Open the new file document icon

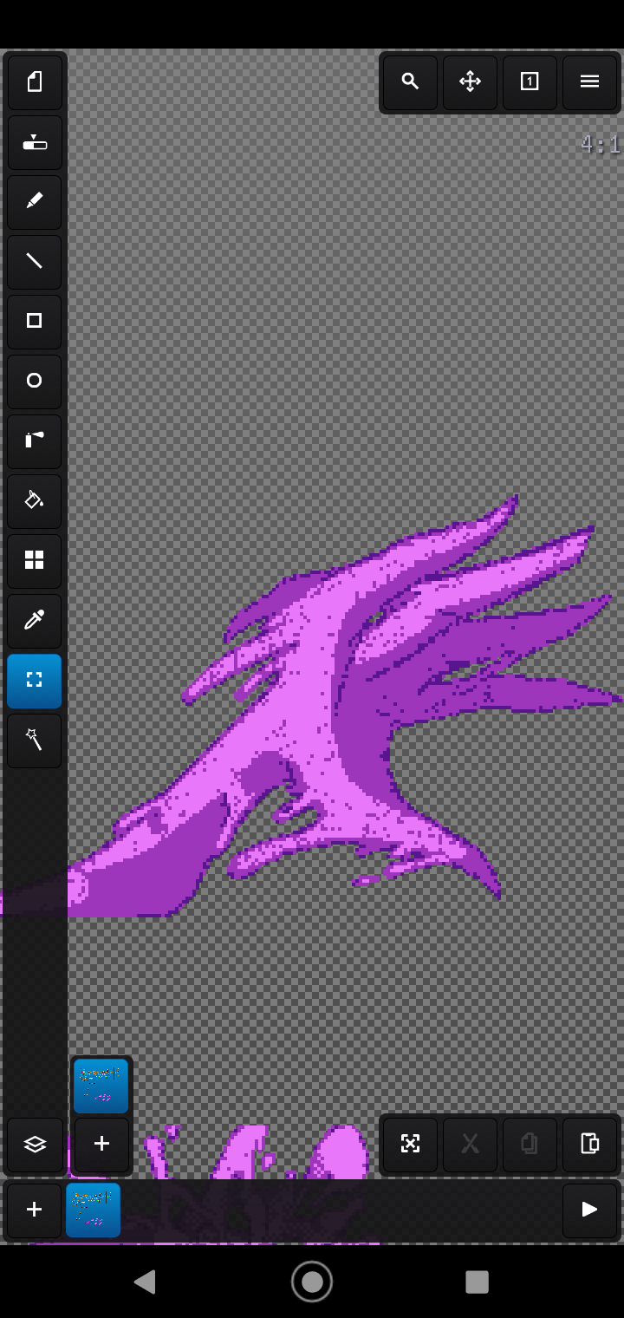(35, 82)
